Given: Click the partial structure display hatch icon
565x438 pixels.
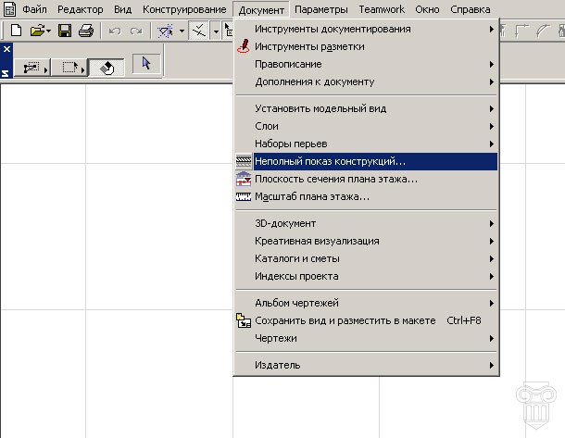Looking at the screenshot, I should click(x=244, y=161).
